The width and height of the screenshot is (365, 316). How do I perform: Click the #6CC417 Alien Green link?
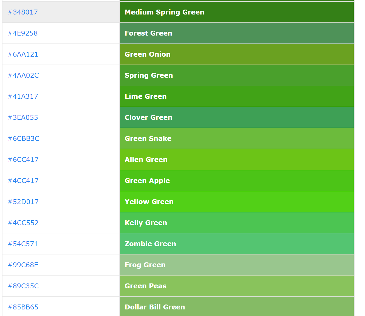point(23,160)
